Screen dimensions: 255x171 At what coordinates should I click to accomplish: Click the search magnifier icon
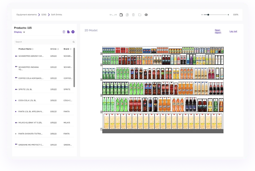pos(74,42)
